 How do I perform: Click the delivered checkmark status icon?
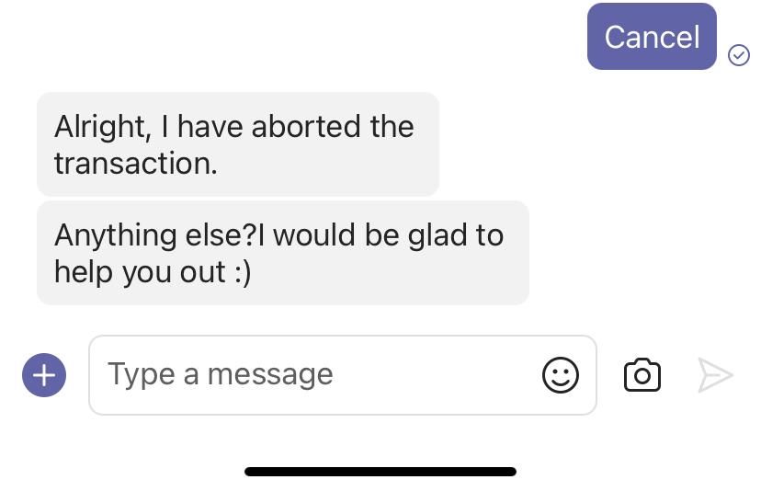pyautogui.click(x=739, y=55)
